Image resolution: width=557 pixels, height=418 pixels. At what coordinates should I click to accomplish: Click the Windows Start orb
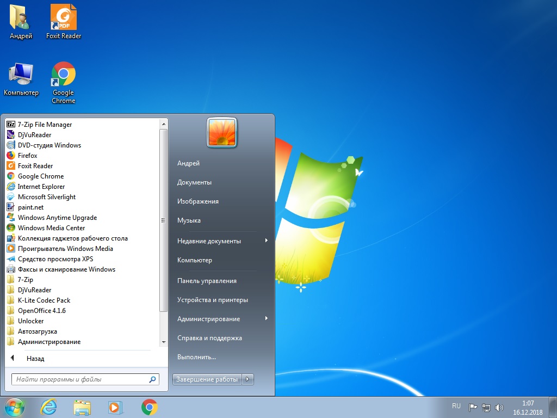point(15,407)
